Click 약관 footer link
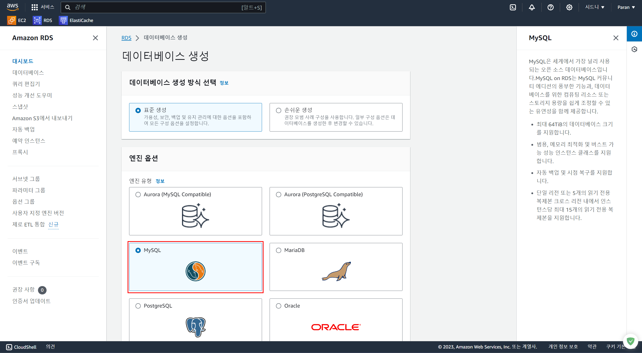The width and height of the screenshot is (642, 353). (x=592, y=347)
